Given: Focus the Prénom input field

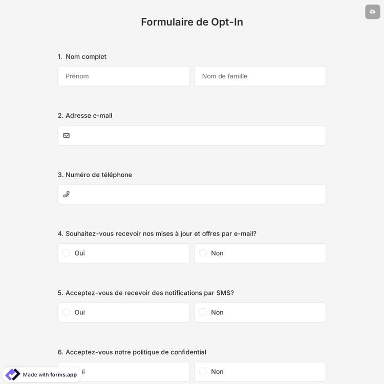Looking at the screenshot, I should tap(123, 76).
